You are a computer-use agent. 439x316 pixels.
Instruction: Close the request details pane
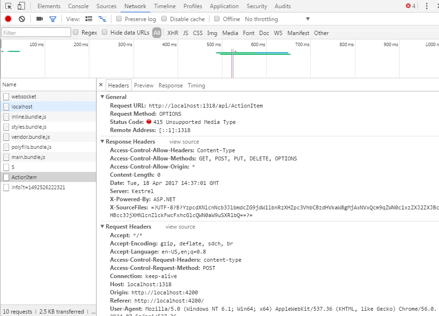(x=101, y=85)
